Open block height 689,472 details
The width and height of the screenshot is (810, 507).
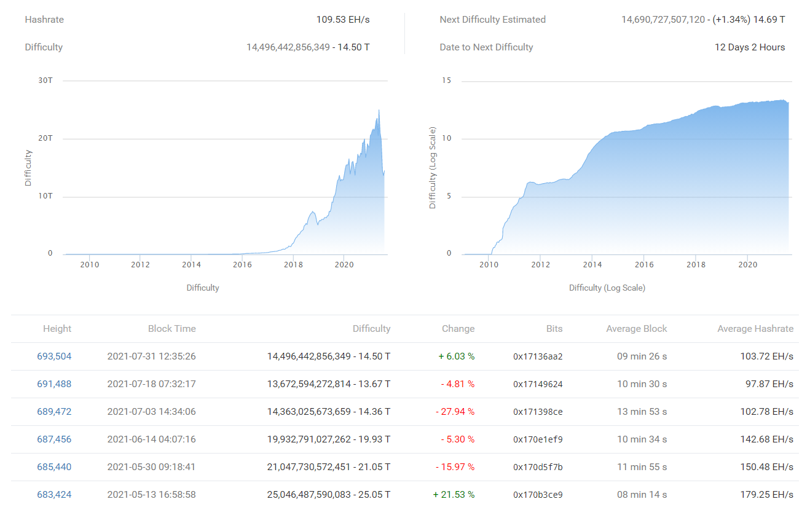tap(53, 411)
